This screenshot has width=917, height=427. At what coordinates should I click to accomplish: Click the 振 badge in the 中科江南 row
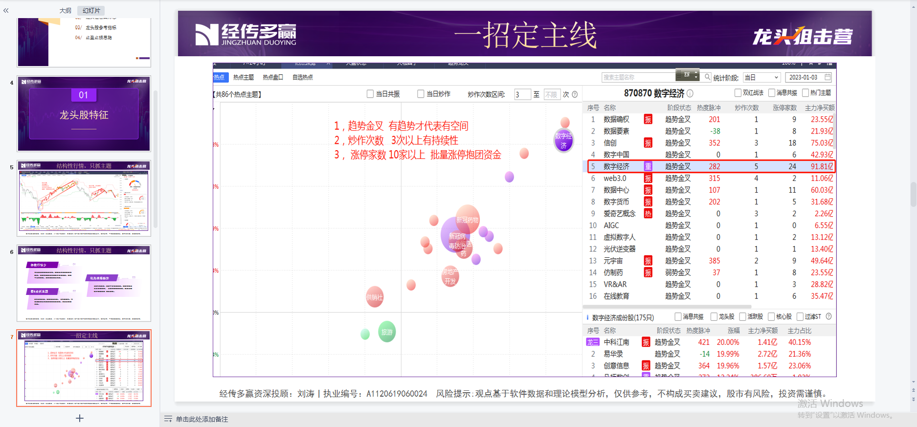[x=646, y=342]
